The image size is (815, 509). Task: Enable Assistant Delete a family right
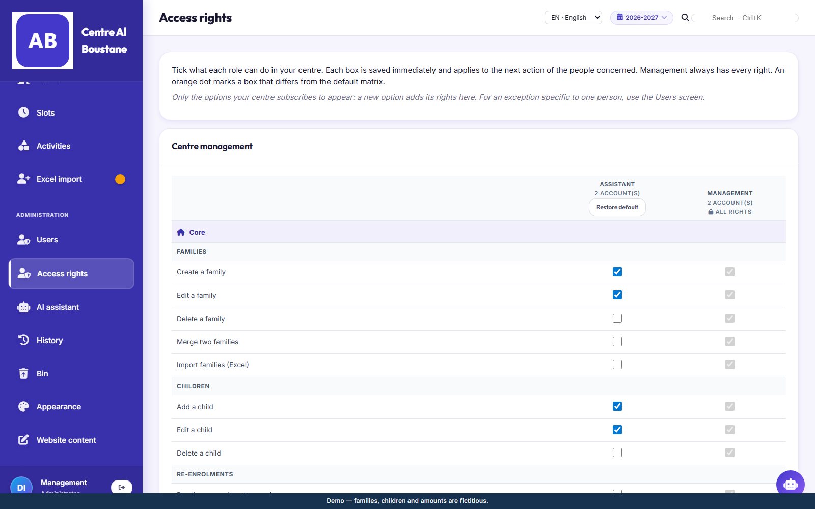[x=617, y=318]
